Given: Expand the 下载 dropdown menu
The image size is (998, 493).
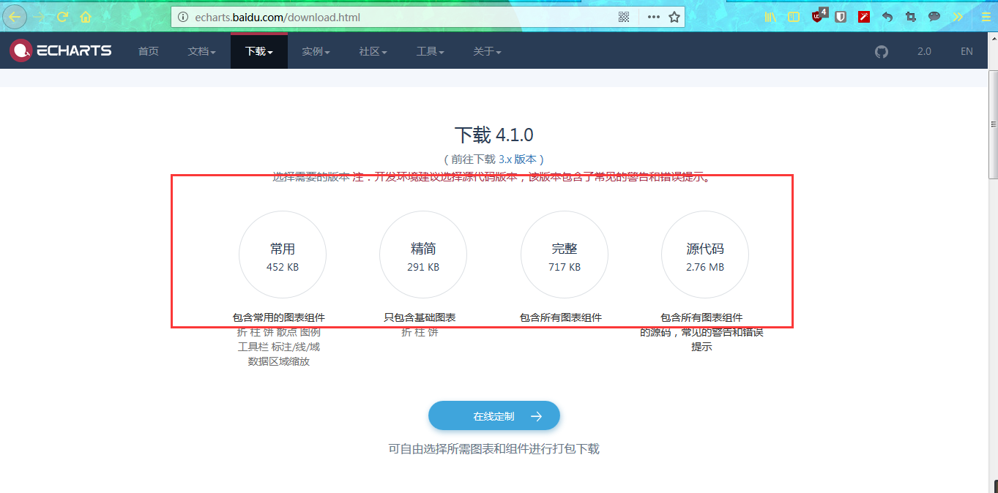Looking at the screenshot, I should click(258, 51).
